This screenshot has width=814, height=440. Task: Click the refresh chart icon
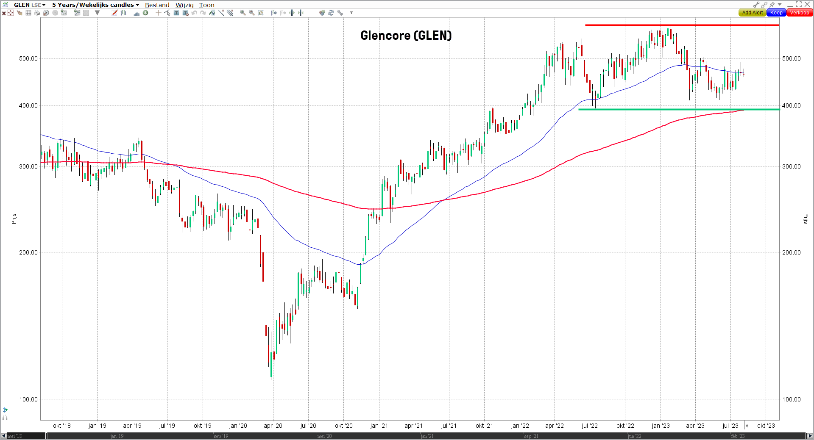click(331, 13)
